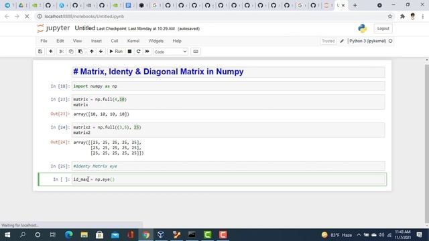Screen dimensions: 429x241
Task: Click the page vertical scrollbar
Action: 427,141
